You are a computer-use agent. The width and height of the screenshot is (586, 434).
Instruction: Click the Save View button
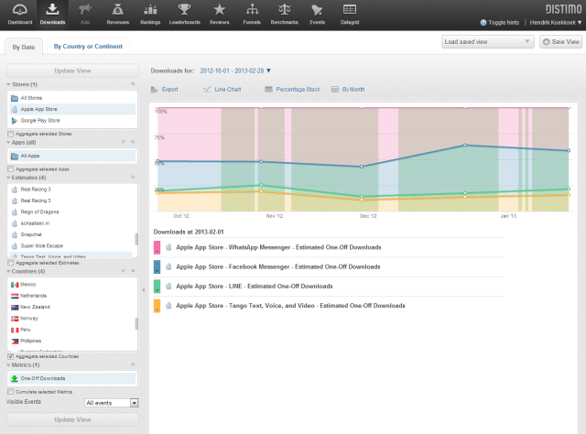(x=560, y=41)
